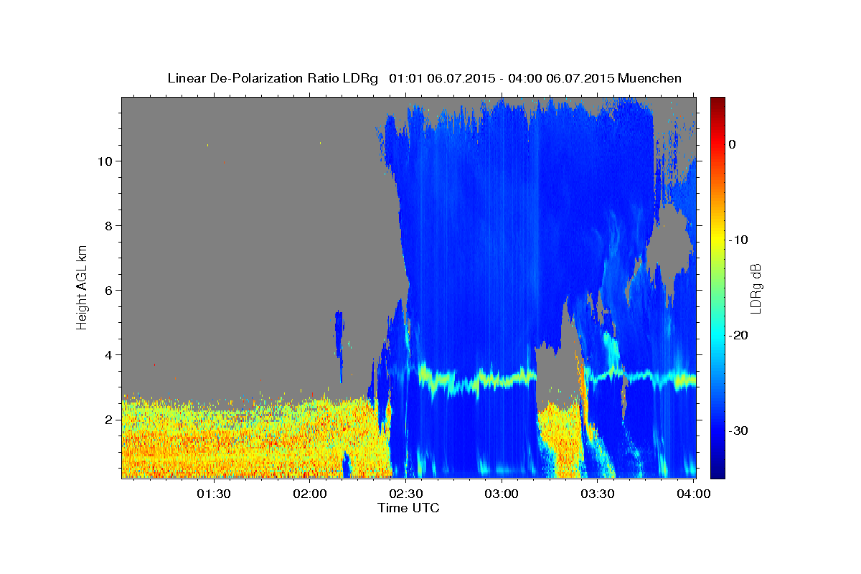The width and height of the screenshot is (861, 574).
Task: Click the colorbar tick label -10
Action: (x=739, y=240)
